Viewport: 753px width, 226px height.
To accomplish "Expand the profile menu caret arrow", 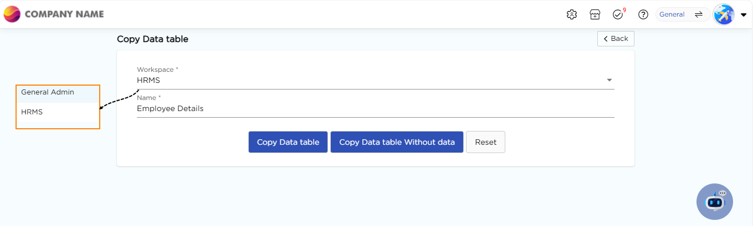I will [744, 15].
